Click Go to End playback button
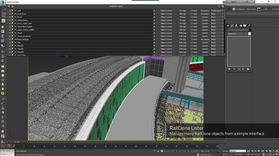279x156 pixels. tap(263, 151)
